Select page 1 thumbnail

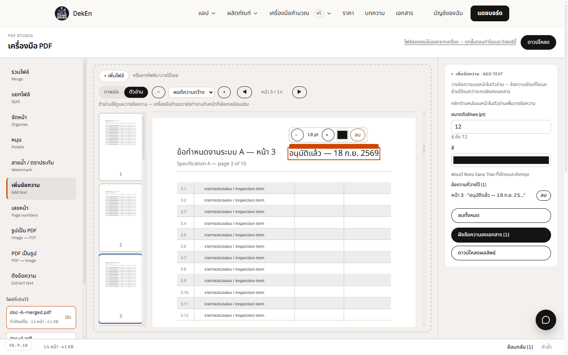click(120, 147)
